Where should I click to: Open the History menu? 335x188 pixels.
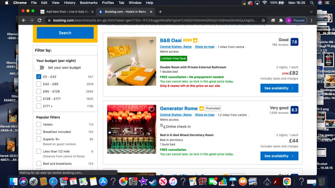(x=70, y=3)
